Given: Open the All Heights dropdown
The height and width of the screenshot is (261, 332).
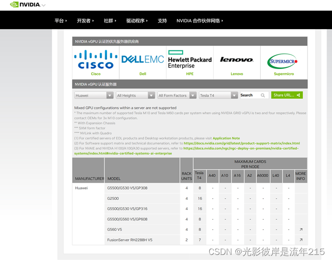Looking at the screenshot, I should [135, 95].
